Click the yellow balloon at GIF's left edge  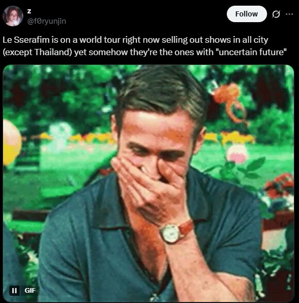tap(12, 142)
